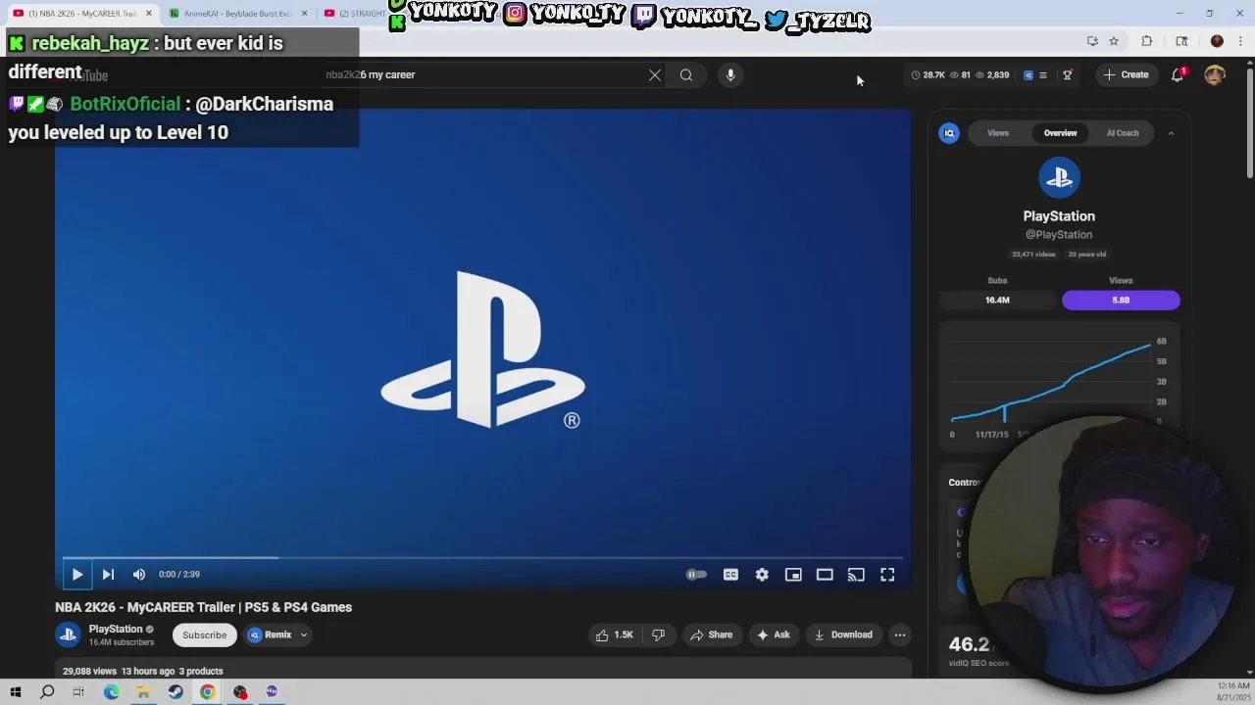
Task: Switch to vidIQ Views tab
Action: pyautogui.click(x=998, y=133)
